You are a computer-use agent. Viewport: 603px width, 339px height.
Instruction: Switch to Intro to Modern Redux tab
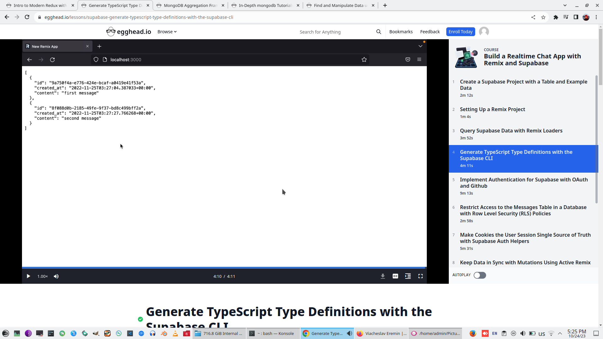coord(40,5)
